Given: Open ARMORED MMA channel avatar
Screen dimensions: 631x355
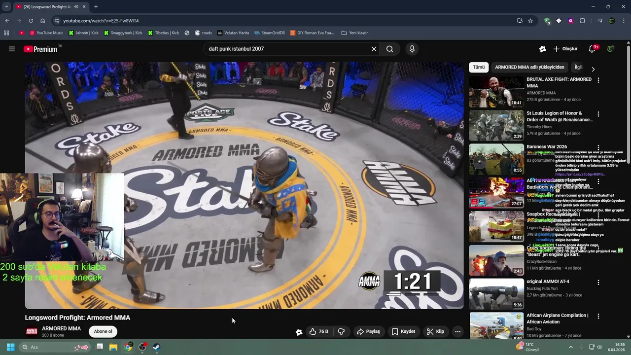Looking at the screenshot, I should 32,331.
